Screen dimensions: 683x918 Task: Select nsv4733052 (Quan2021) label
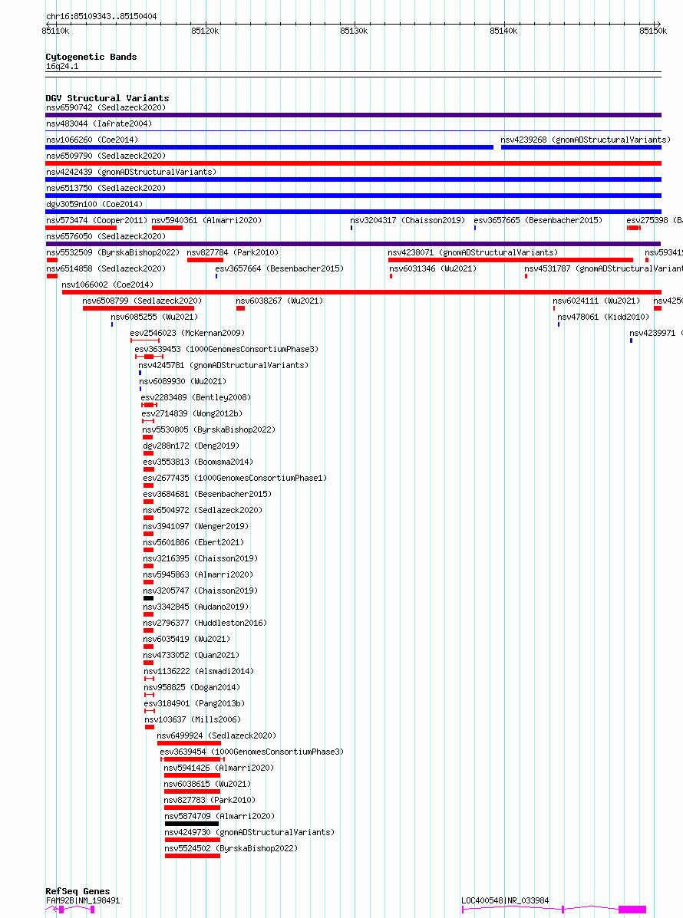(x=191, y=655)
